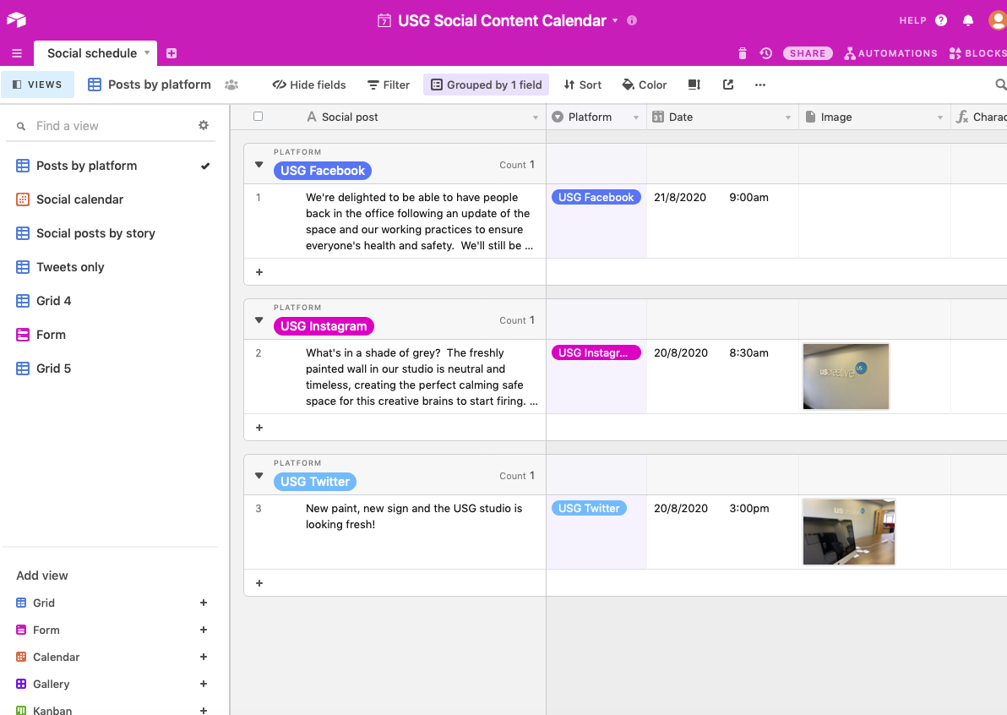Add a Gallery view with plus
Screen dimensions: 1007x715
[x=204, y=684]
